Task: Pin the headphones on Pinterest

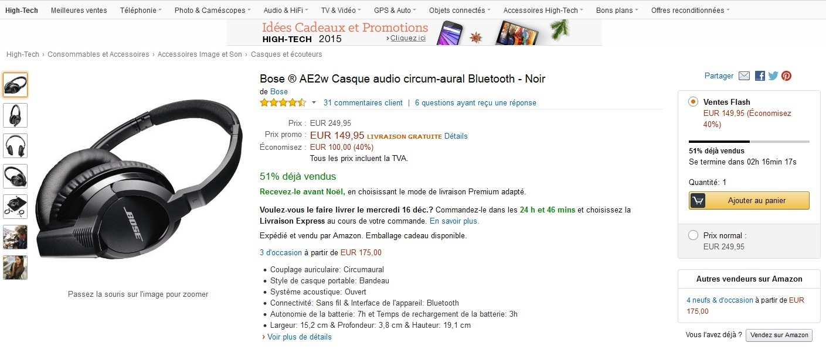Action: [786, 76]
